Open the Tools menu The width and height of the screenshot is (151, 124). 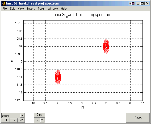[41, 9]
